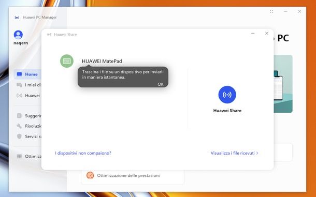Dismiss the tooltip with OK
Screen dimensions: 316x197
pos(161,84)
